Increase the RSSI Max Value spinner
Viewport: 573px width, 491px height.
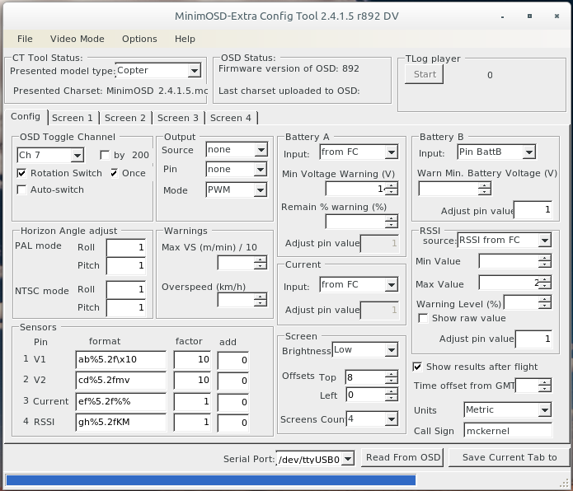(x=544, y=280)
